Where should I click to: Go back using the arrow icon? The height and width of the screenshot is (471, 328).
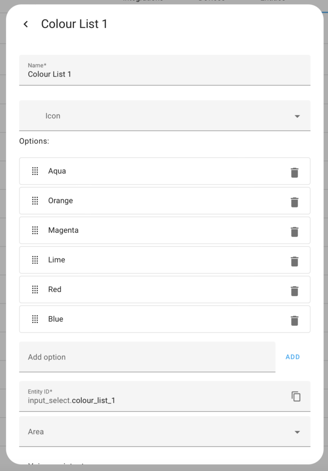[26, 24]
